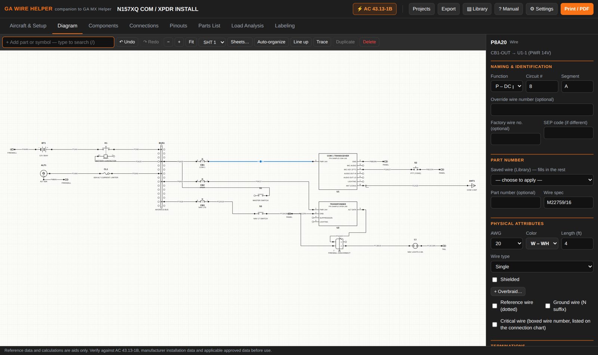Open the Color dropdown showing W – WH
This screenshot has width=598, height=355.
[x=542, y=244]
